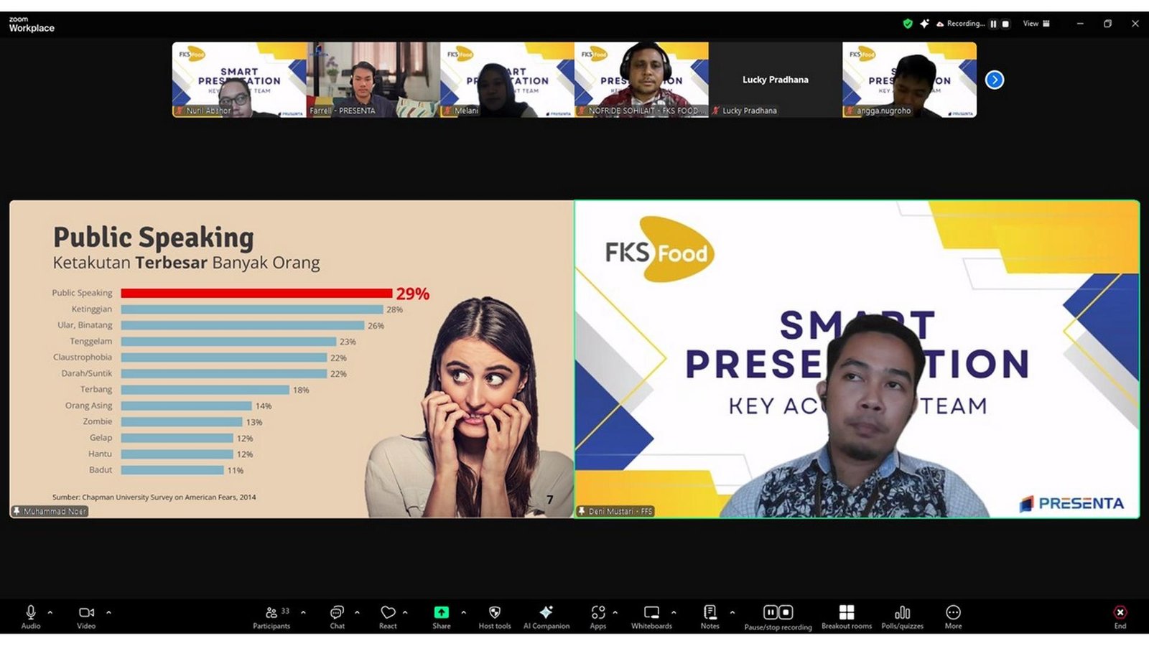1149x646 pixels.
Task: Expand the Share options arrow
Action: pyautogui.click(x=463, y=612)
